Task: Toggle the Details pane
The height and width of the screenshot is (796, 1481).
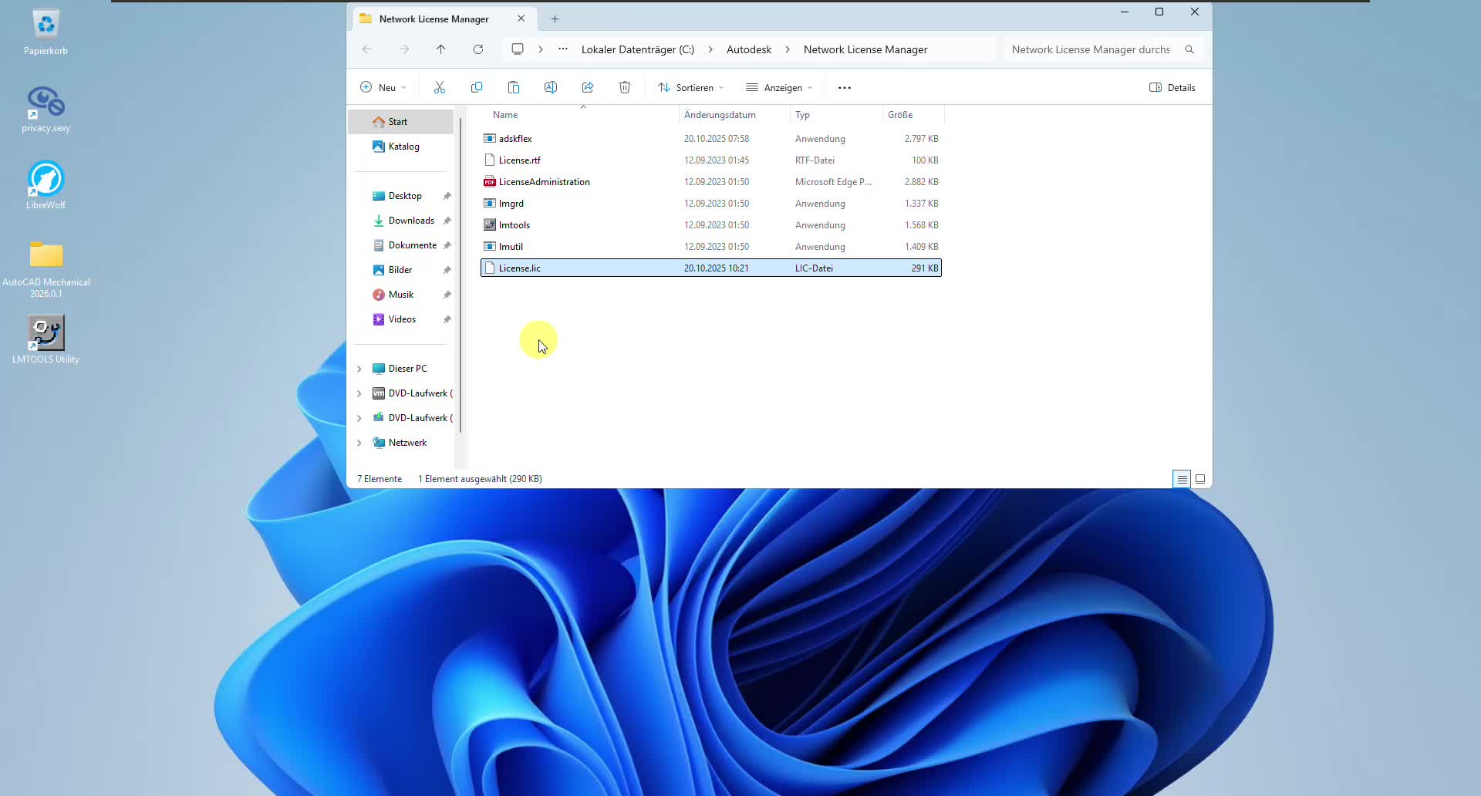Action: click(1172, 88)
